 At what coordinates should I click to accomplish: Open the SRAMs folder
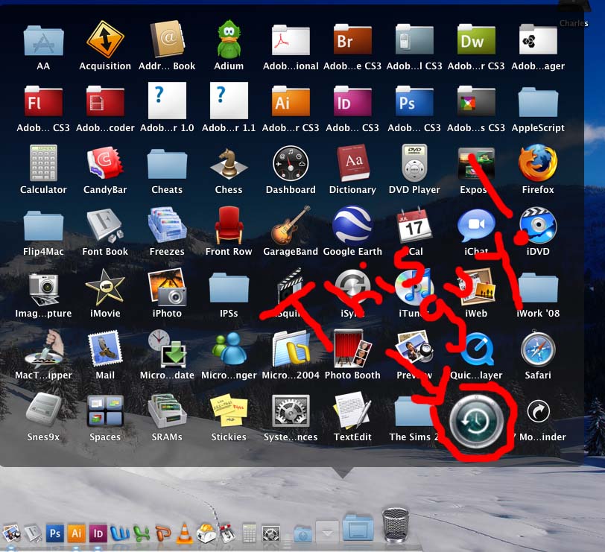167,410
